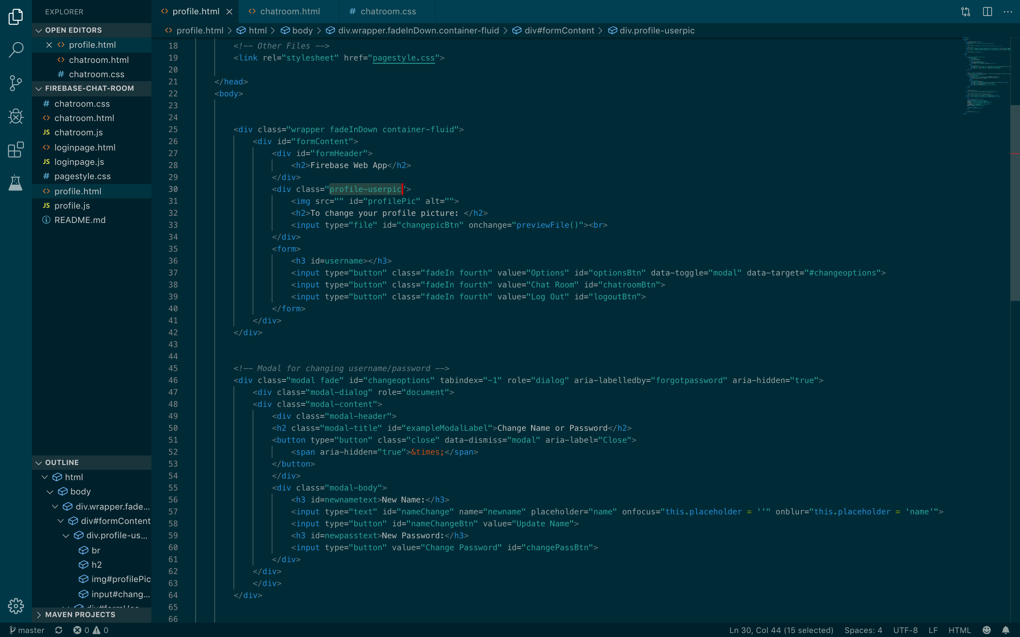
Task: Open notifications bell in status bar
Action: 1006,630
